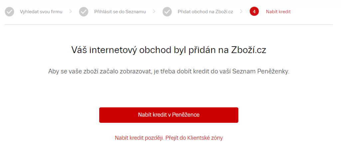Click je třeba dobít kredit in the description
Screen dimensions: 341x145
click(174, 72)
